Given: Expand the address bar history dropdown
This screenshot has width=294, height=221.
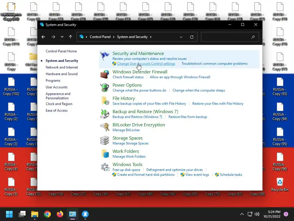Looking at the screenshot, I should (x=181, y=37).
